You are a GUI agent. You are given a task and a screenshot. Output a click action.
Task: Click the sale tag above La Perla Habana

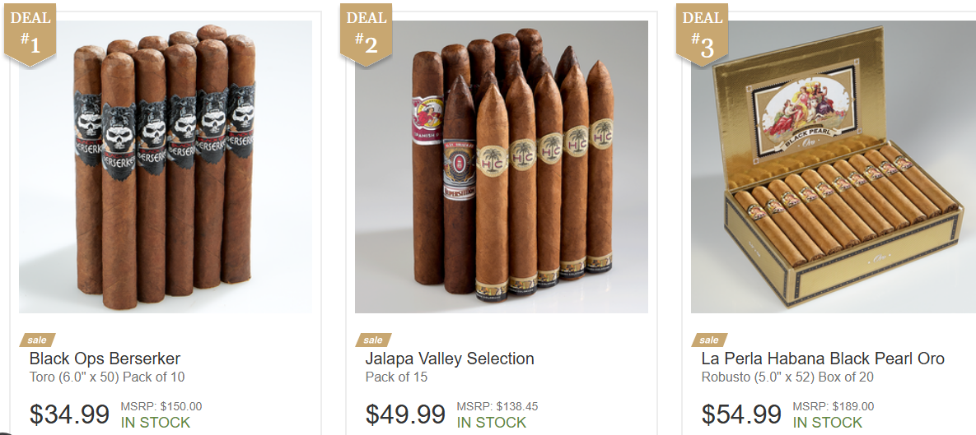pyautogui.click(x=710, y=340)
